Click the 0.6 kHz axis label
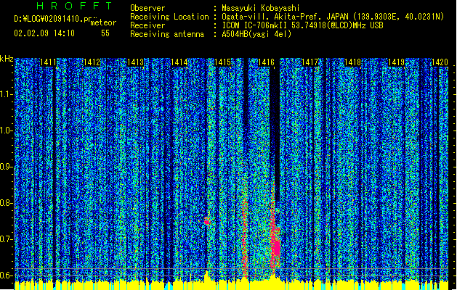457x290 pixels. (7, 275)
